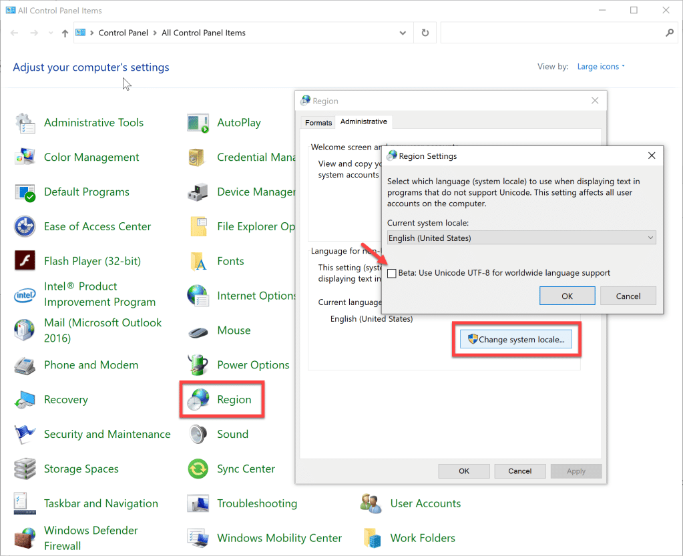
Task: Switch to the Formats tab
Action: tap(318, 123)
